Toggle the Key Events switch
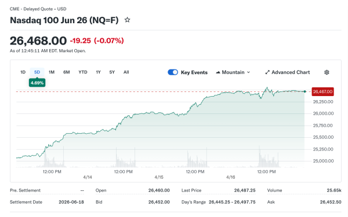The width and height of the screenshot is (348, 217). click(x=173, y=72)
